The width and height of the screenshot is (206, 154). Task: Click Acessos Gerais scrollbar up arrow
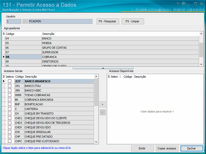click(96, 76)
